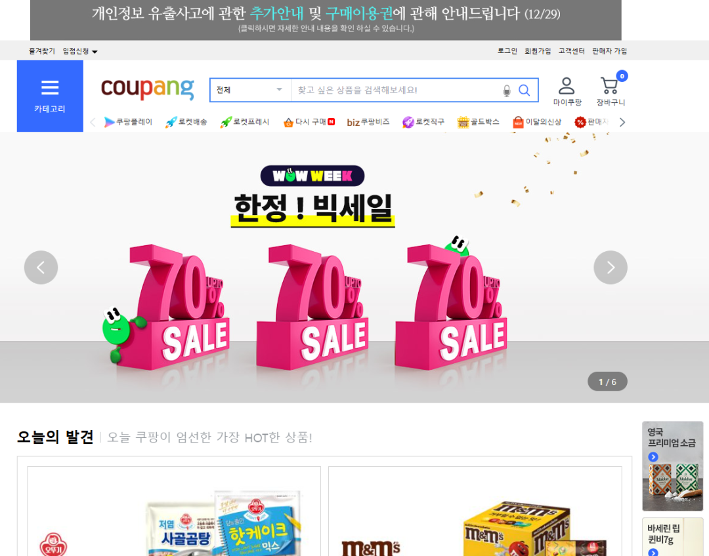The height and width of the screenshot is (556, 709).
Task: Go to previous banner slide arrow
Action: [x=41, y=268]
